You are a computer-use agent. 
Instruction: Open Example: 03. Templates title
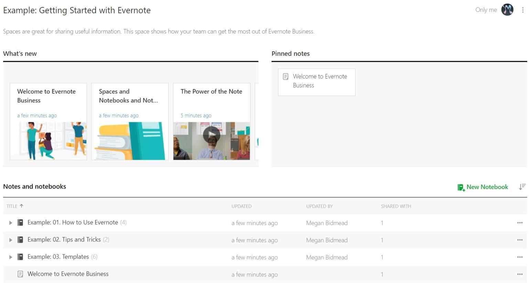click(x=58, y=257)
